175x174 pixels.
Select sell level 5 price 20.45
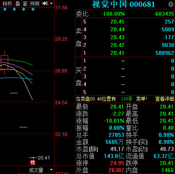click(x=118, y=22)
